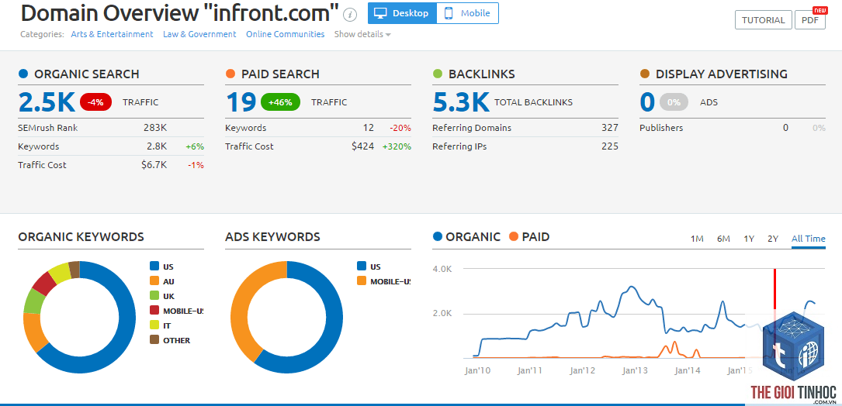The height and width of the screenshot is (406, 842).
Task: Click the ORGANIC SEARCH heading
Action: click(x=86, y=74)
